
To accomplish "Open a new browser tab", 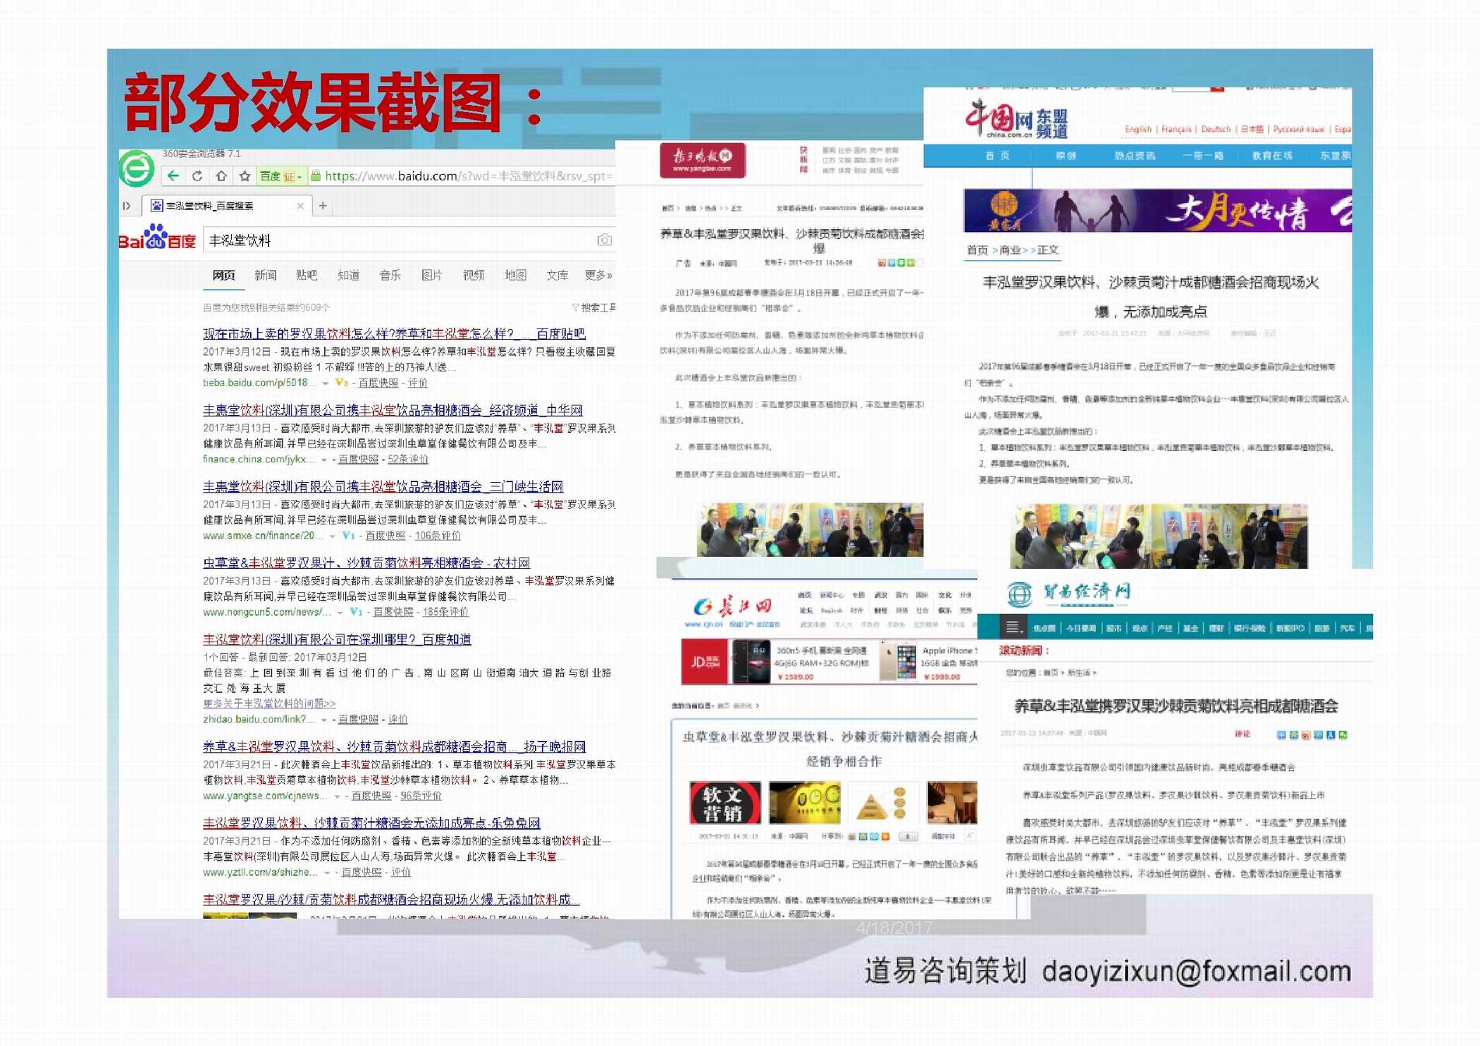I will (323, 206).
